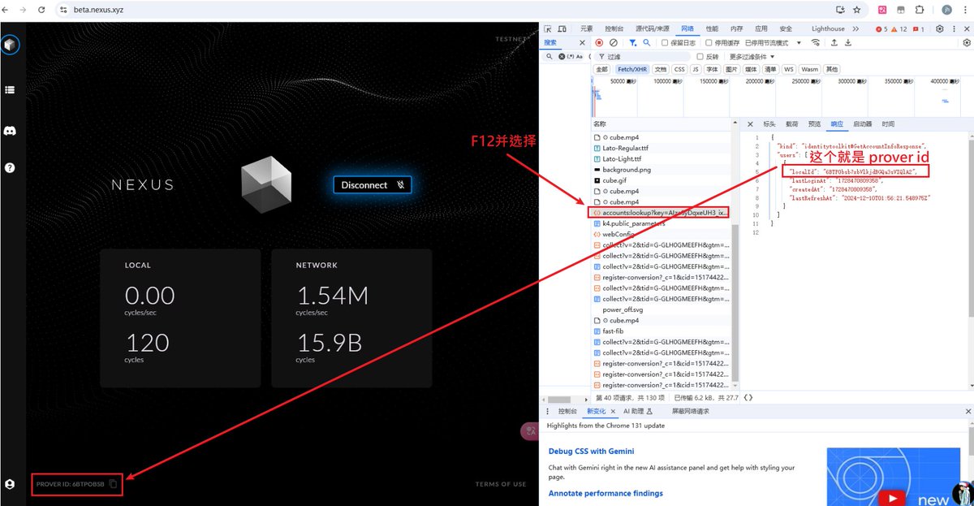This screenshot has height=506, width=974.
Task: Select accounts:lookup request row
Action: (x=662, y=212)
